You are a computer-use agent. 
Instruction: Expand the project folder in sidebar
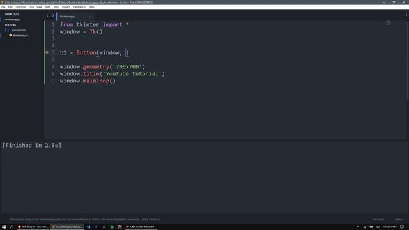(x=18, y=30)
